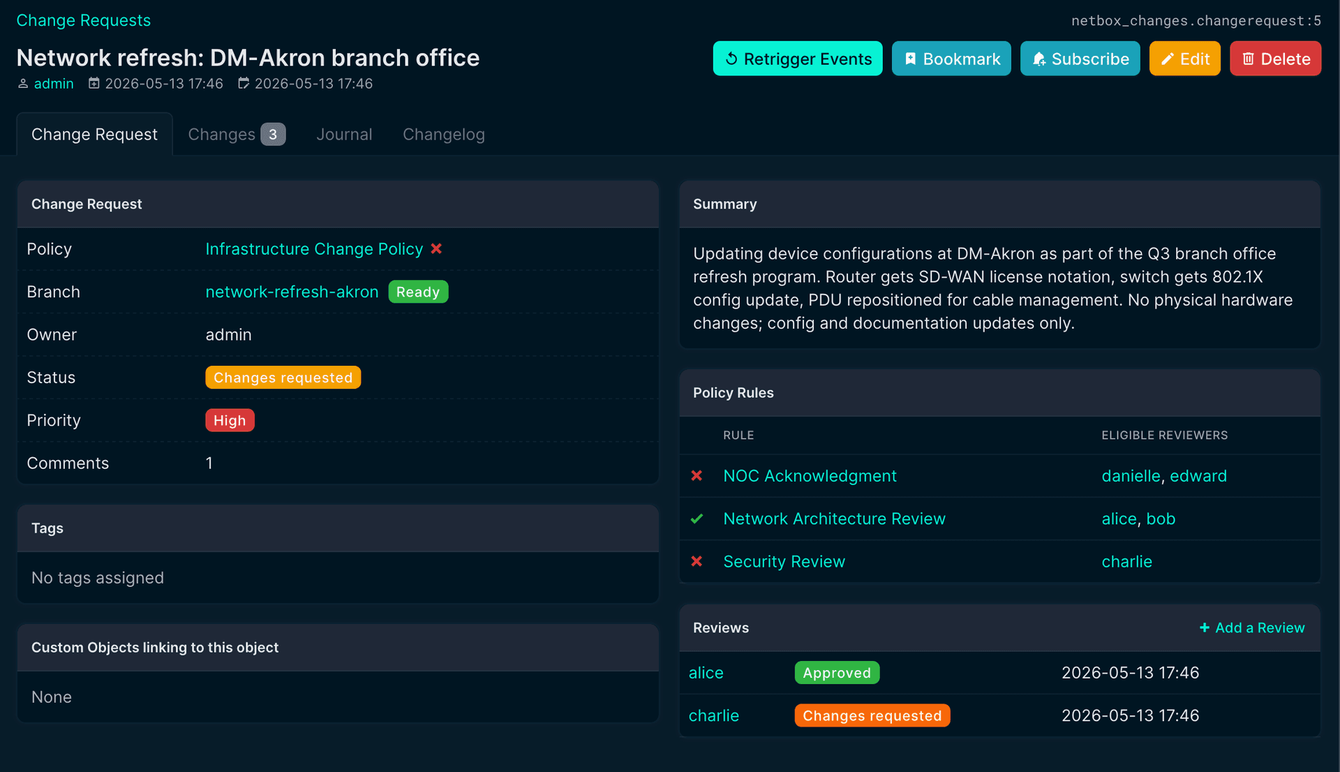The height and width of the screenshot is (772, 1340).
Task: Open the Journal tab
Action: pyautogui.click(x=344, y=134)
